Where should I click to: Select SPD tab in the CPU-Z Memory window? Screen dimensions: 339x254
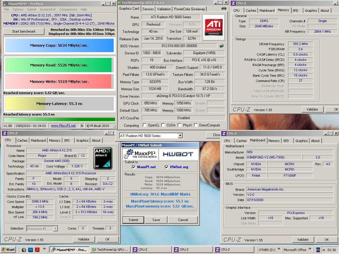click(x=295, y=11)
